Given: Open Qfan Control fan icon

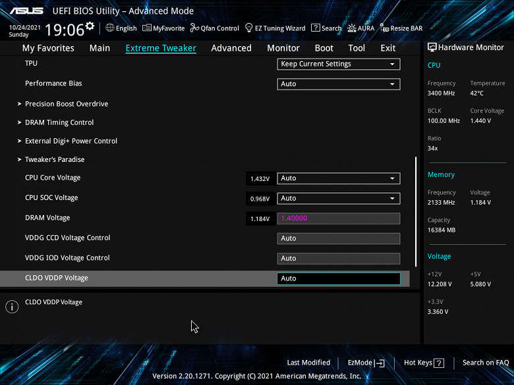Looking at the screenshot, I should pyautogui.click(x=194, y=28).
